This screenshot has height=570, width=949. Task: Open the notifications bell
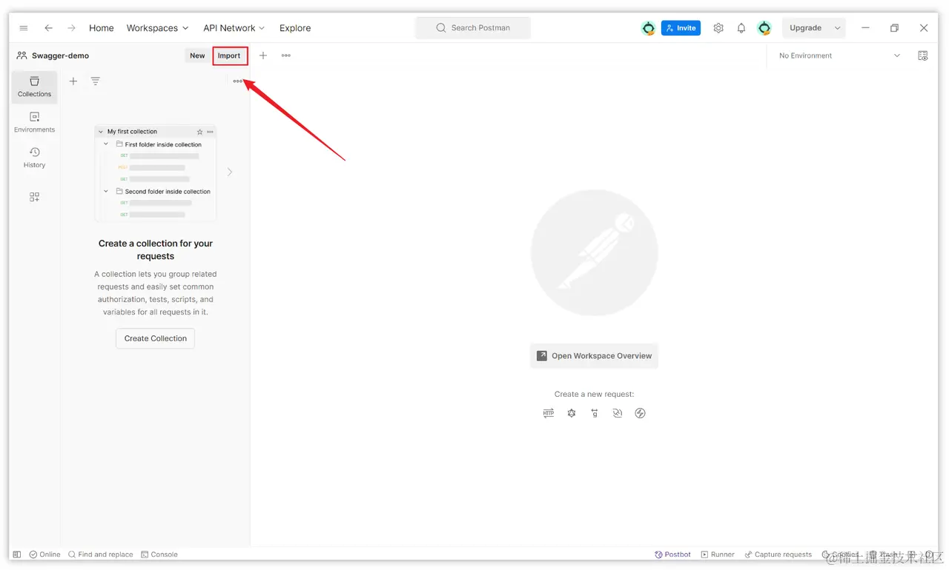click(741, 28)
